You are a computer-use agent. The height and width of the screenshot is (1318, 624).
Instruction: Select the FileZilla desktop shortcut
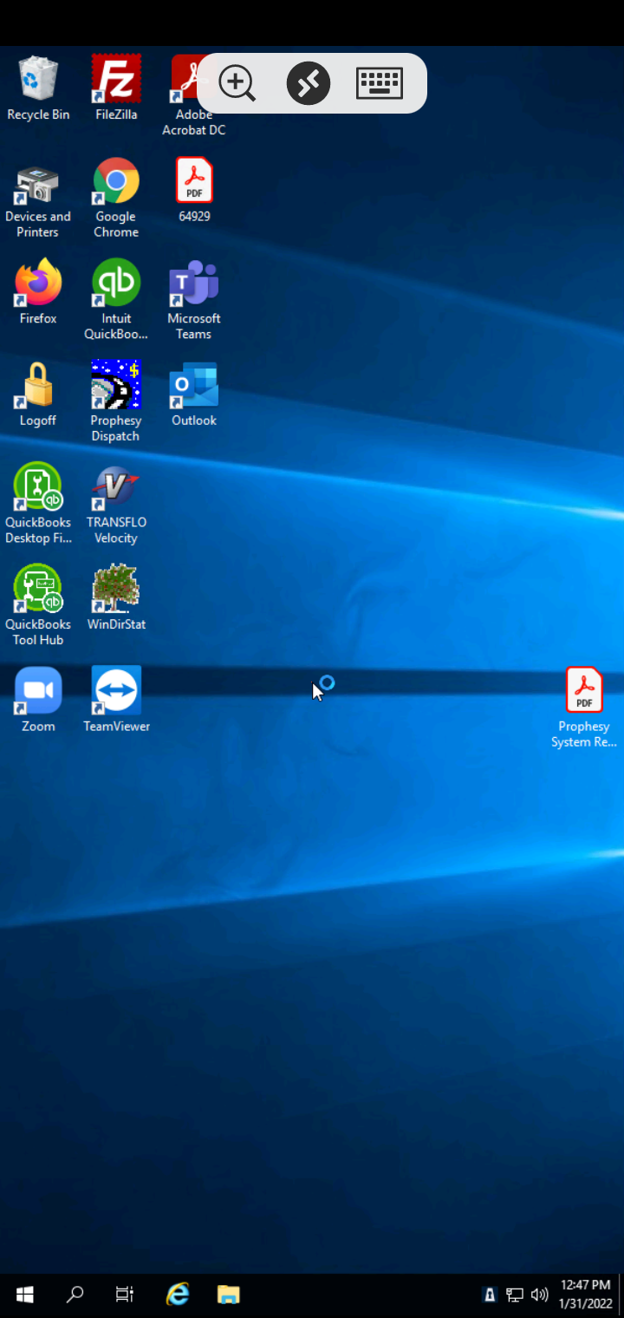click(116, 88)
